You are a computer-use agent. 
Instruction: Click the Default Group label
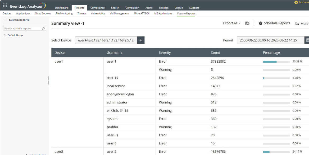pyautogui.click(x=15, y=35)
